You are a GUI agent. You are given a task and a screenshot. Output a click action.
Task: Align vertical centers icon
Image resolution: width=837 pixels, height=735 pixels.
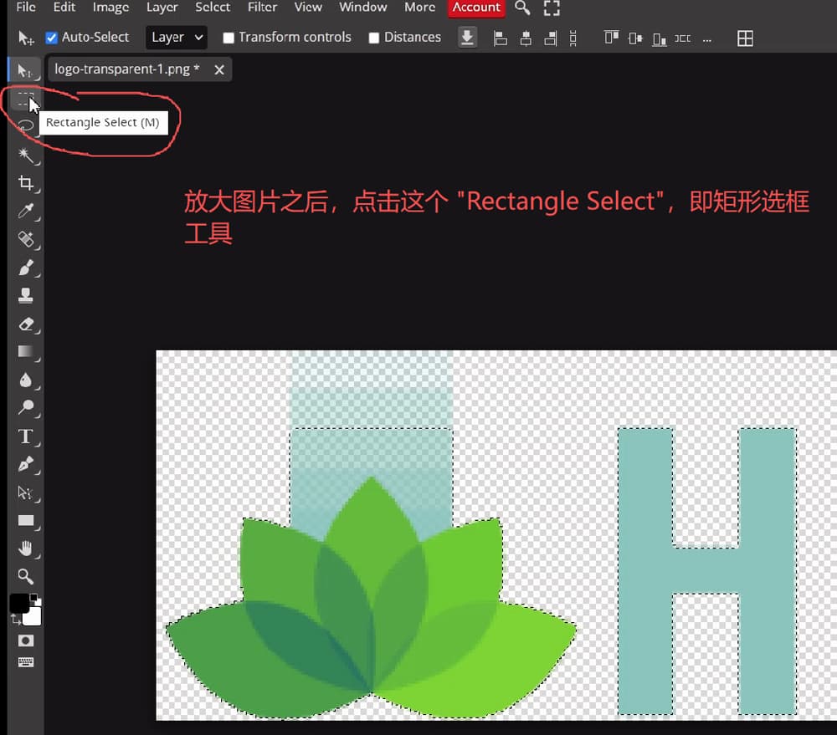point(635,38)
